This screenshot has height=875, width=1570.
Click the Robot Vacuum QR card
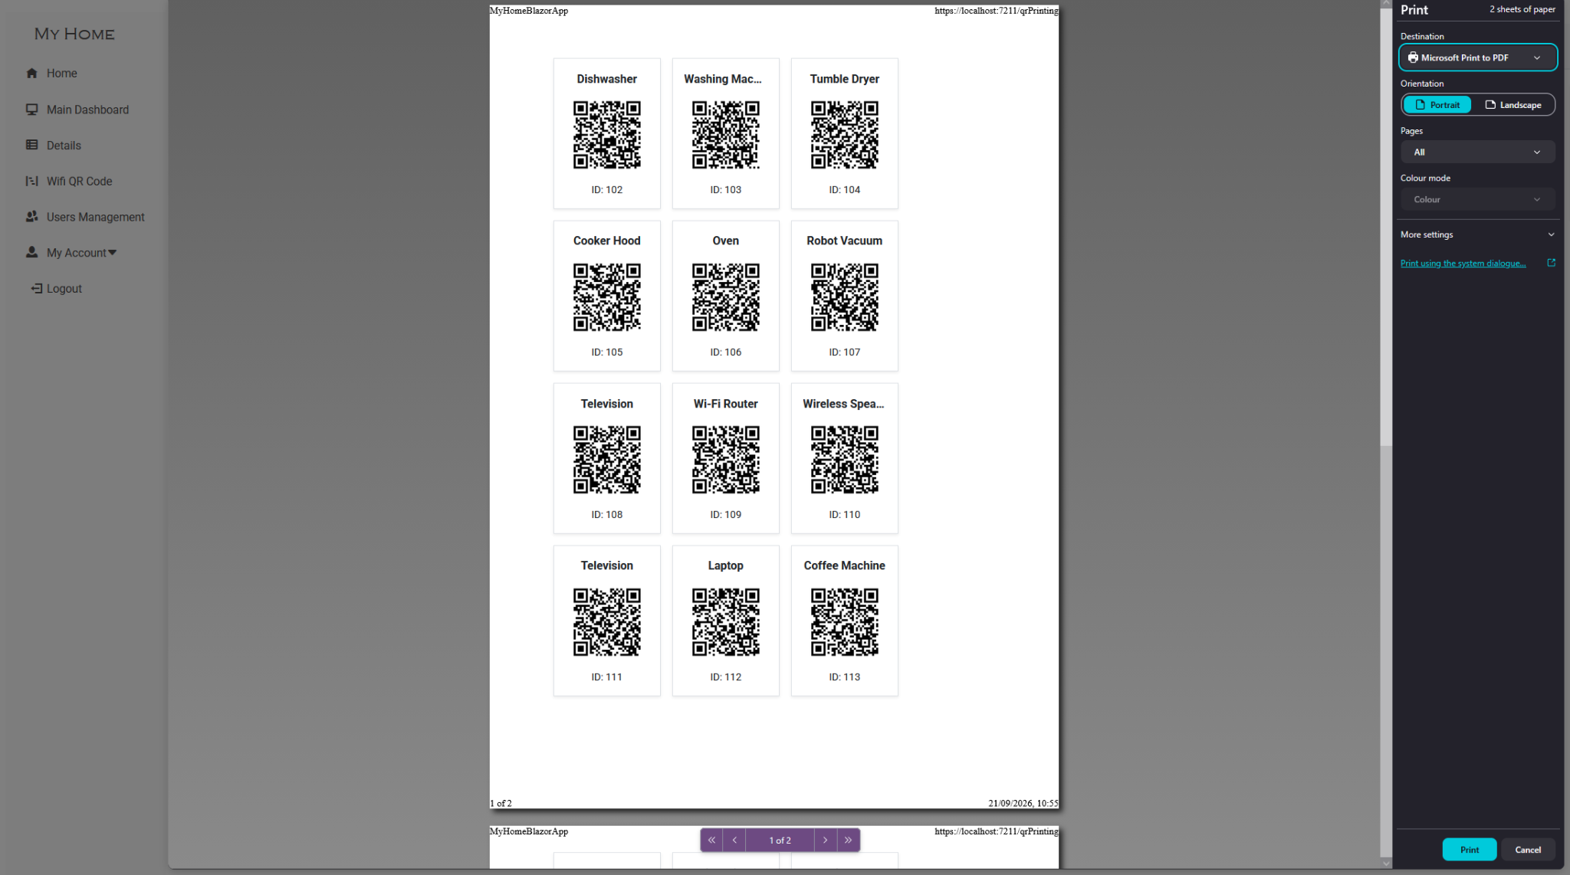844,296
